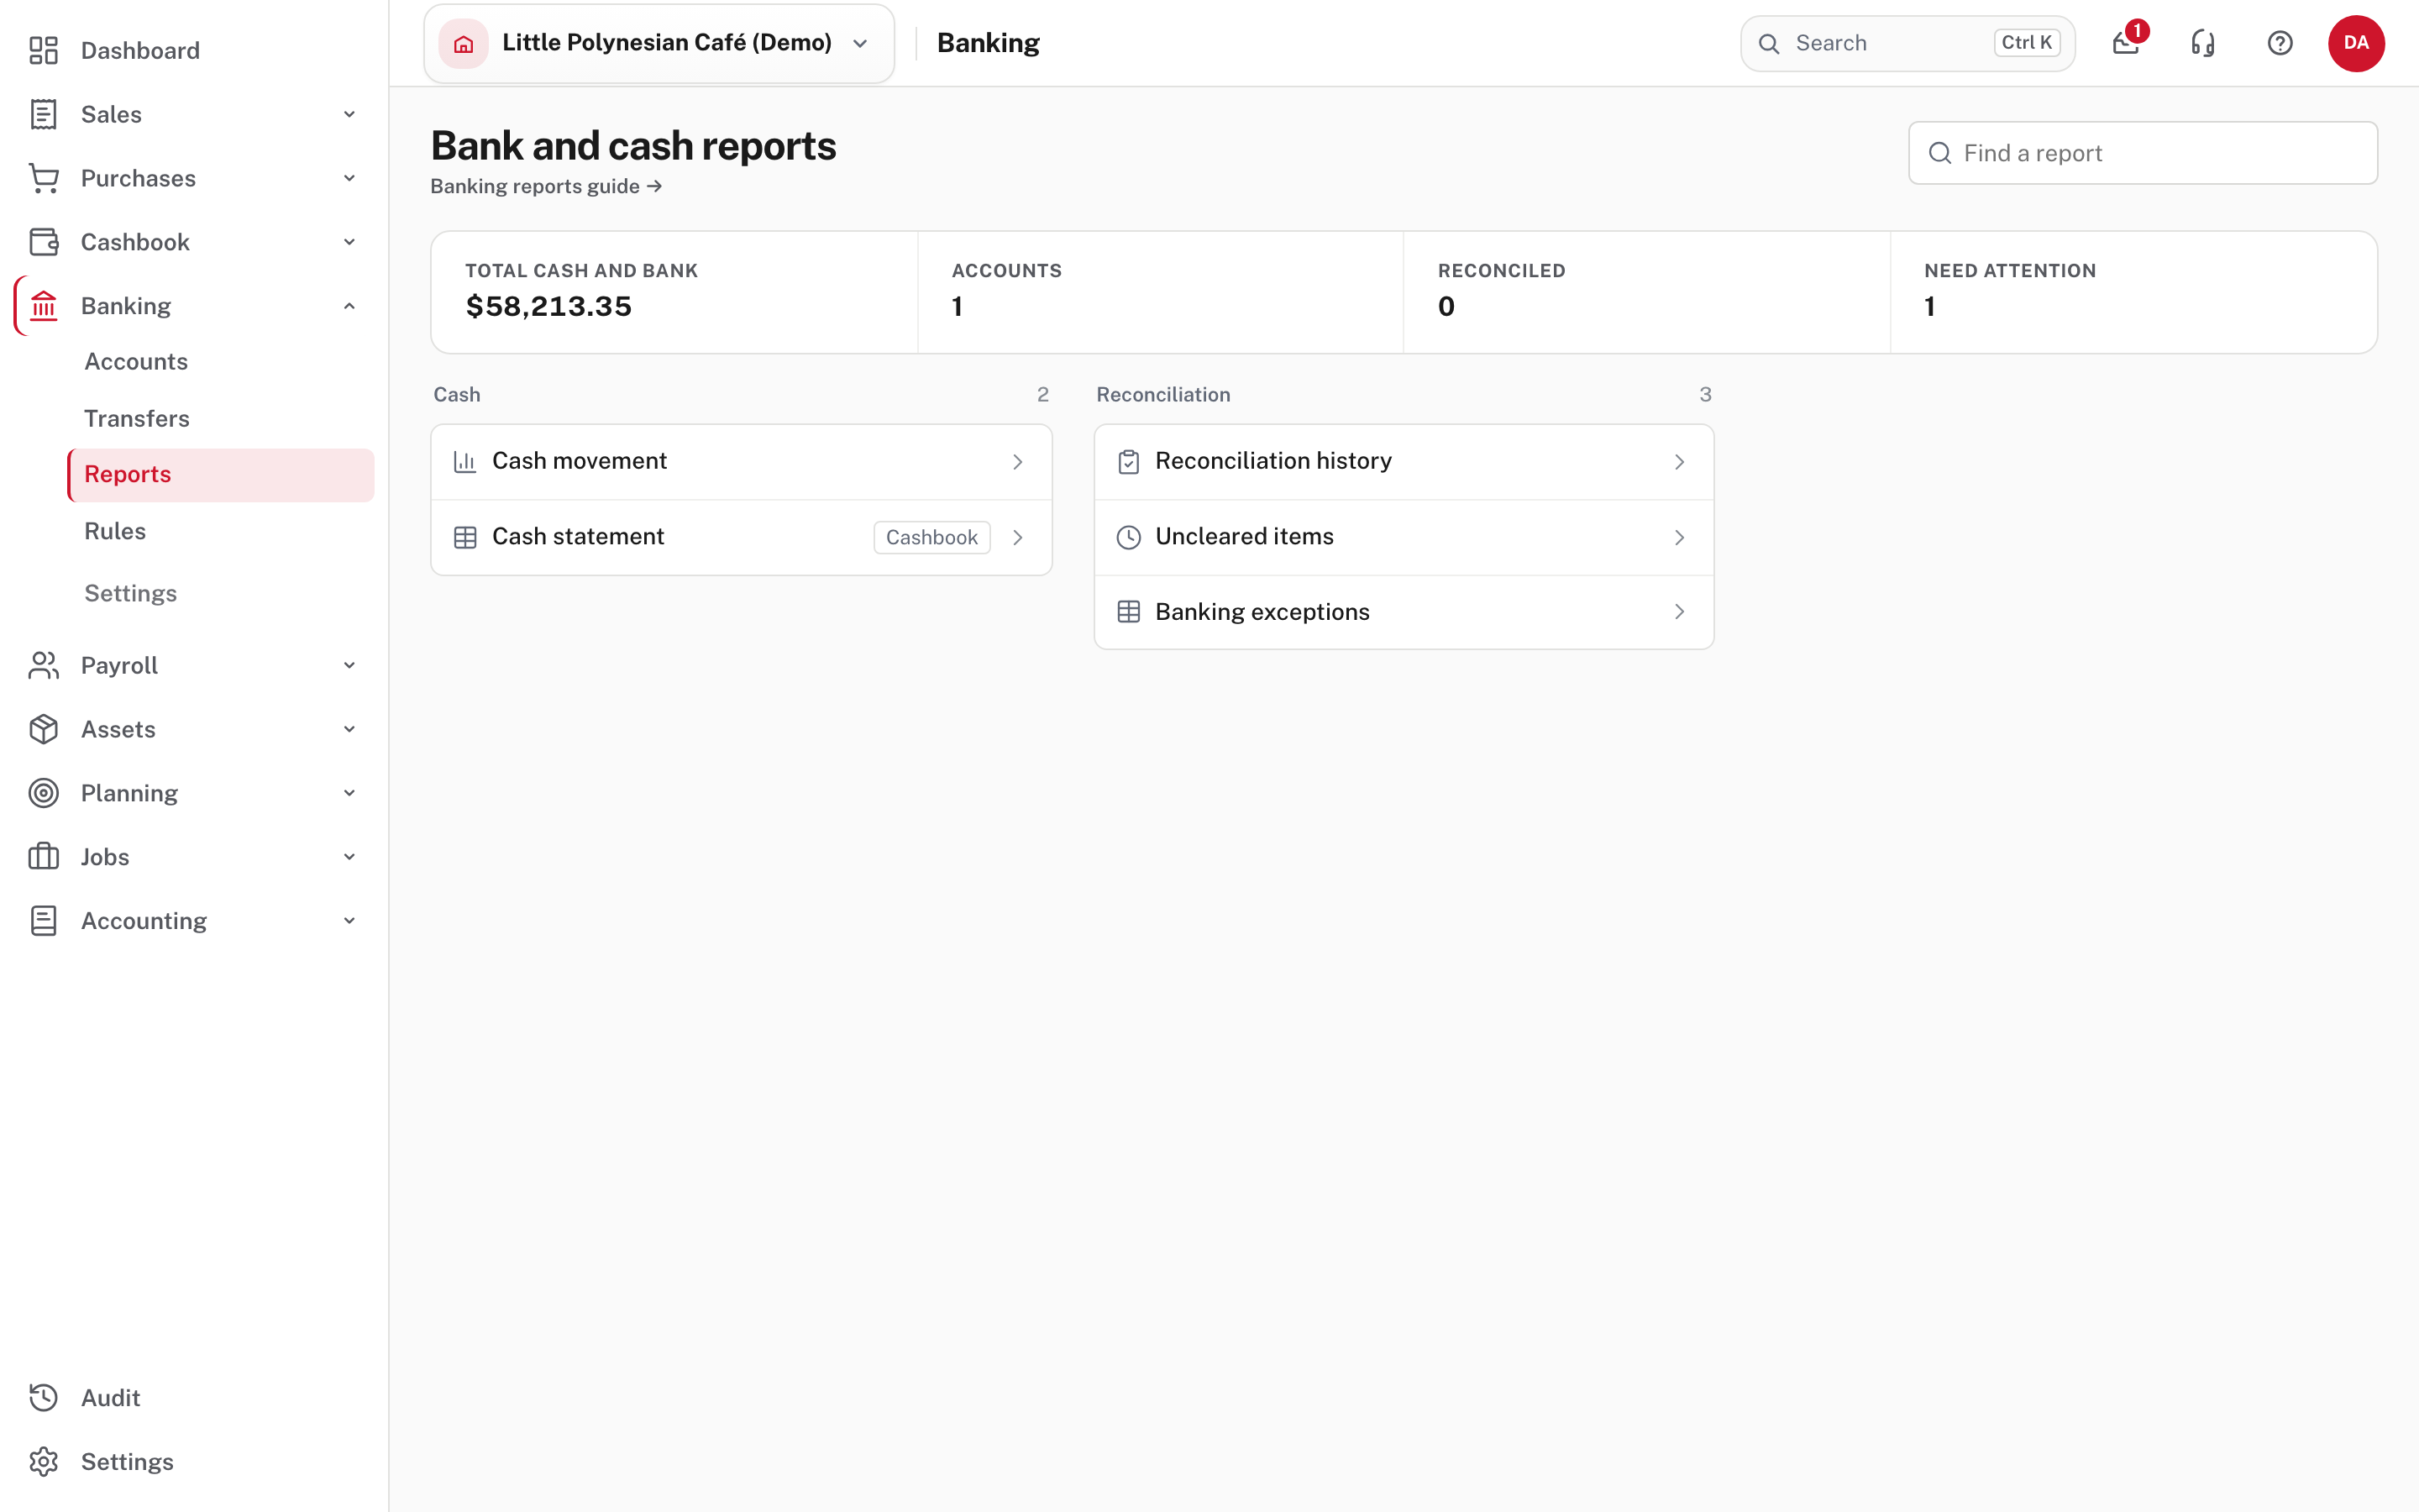Image resolution: width=2419 pixels, height=1512 pixels.
Task: Go to Banking Accounts submenu
Action: click(x=221, y=362)
